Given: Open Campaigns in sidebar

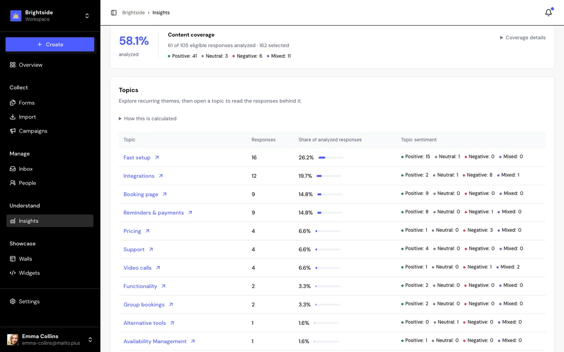Looking at the screenshot, I should coord(50,131).
